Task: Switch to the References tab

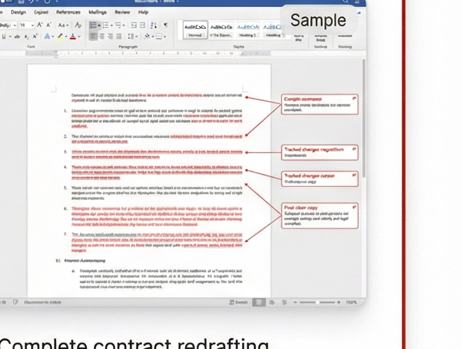Action: 68,12
